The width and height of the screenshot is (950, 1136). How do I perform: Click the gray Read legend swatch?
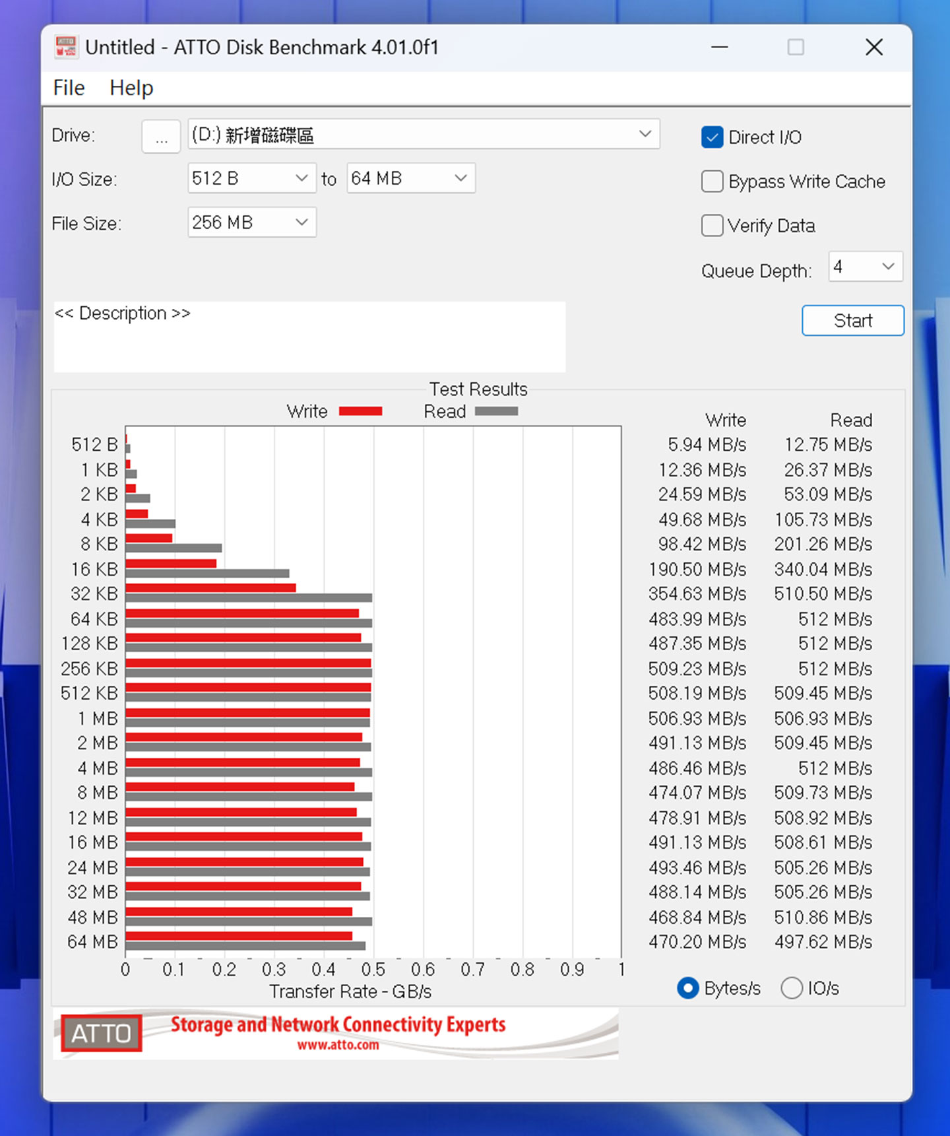[497, 411]
